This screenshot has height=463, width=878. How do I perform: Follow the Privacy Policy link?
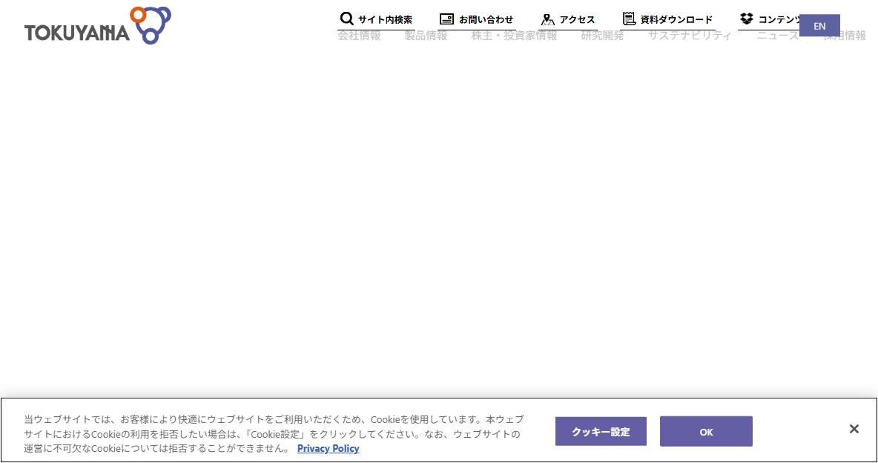coord(328,448)
